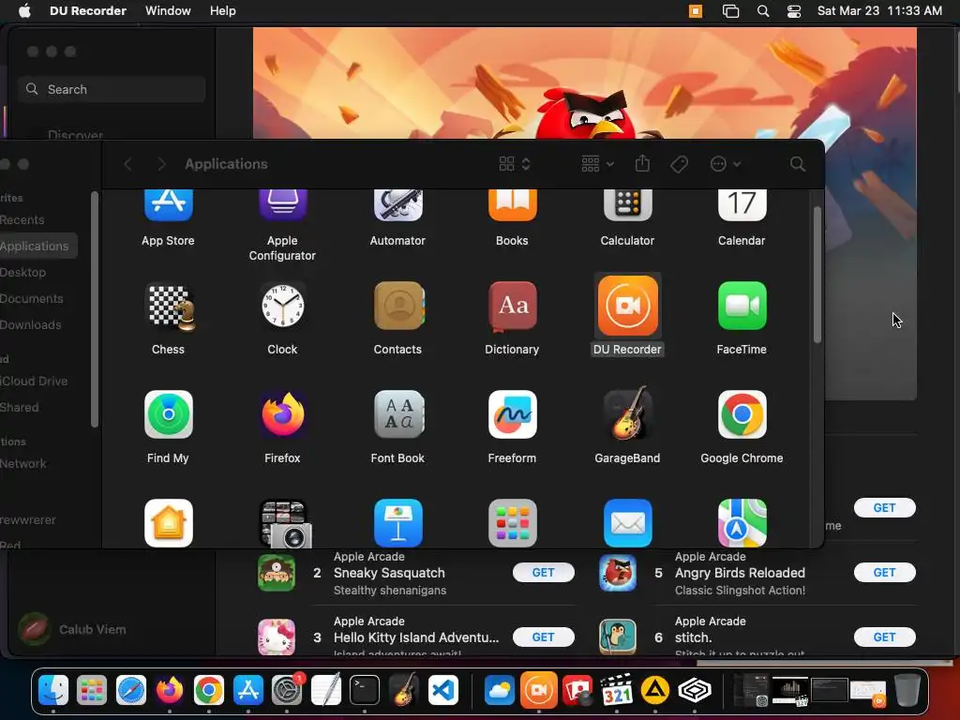Select the Mail app icon
Image resolution: width=960 pixels, height=720 pixels.
point(627,523)
